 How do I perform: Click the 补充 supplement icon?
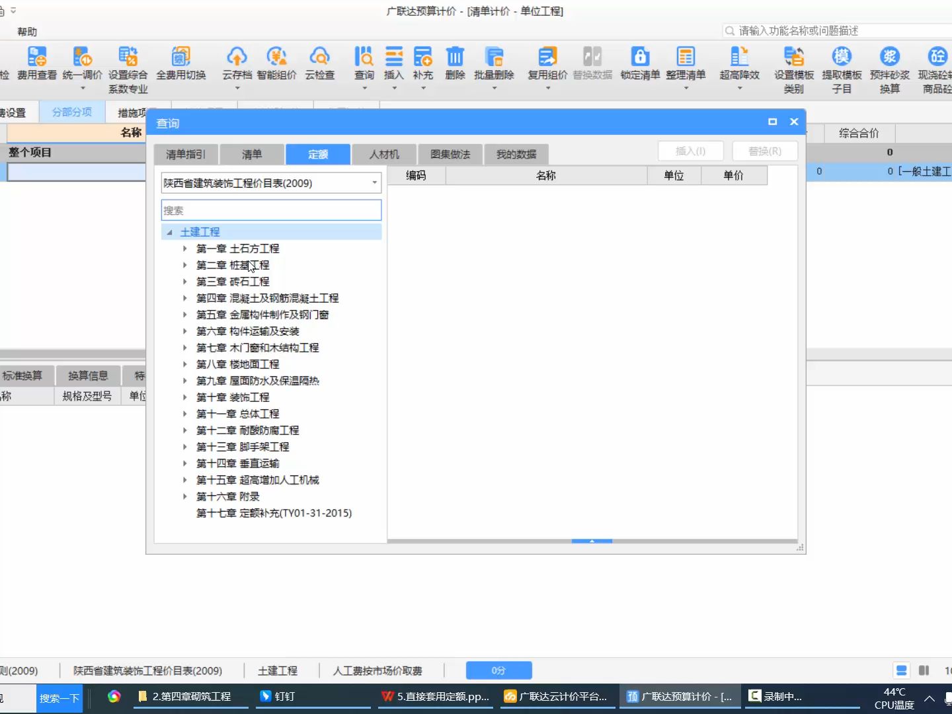pos(423,64)
